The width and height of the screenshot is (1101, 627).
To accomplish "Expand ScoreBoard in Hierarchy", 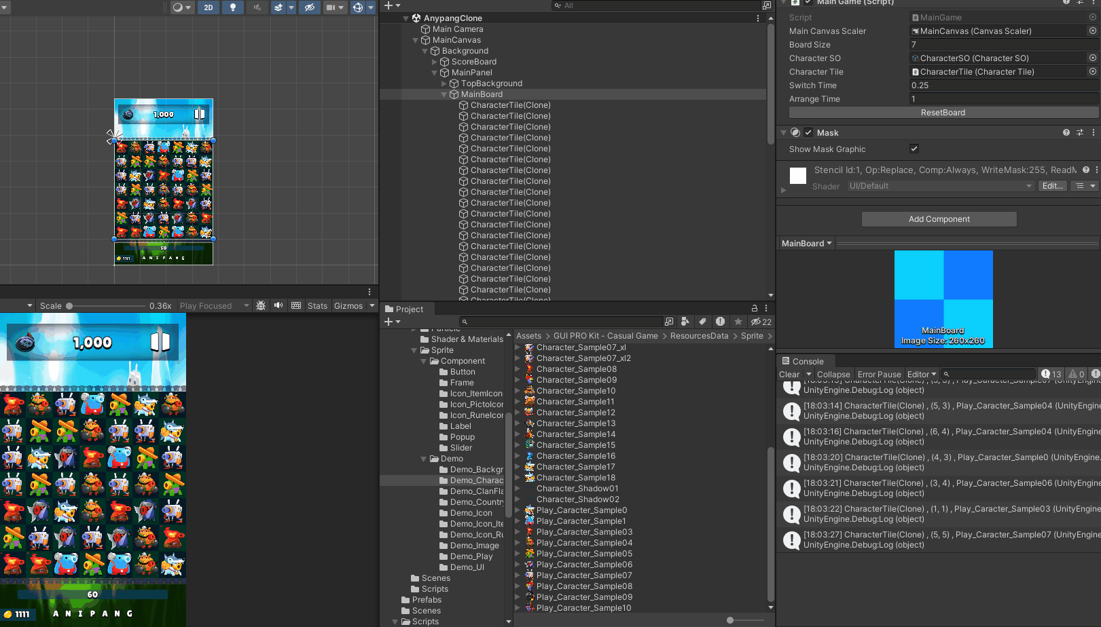I will [x=435, y=62].
